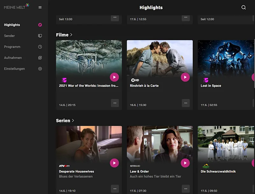Toggle the hamburger menu icon
Viewport: 255px width, 194px height.
(40, 7)
